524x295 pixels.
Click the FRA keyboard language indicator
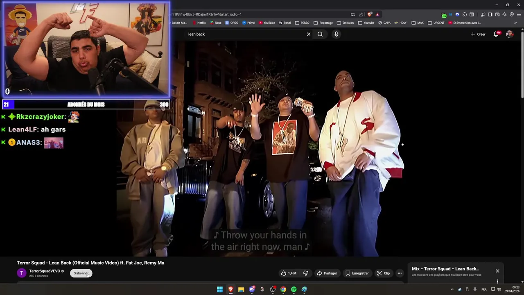[x=484, y=289]
